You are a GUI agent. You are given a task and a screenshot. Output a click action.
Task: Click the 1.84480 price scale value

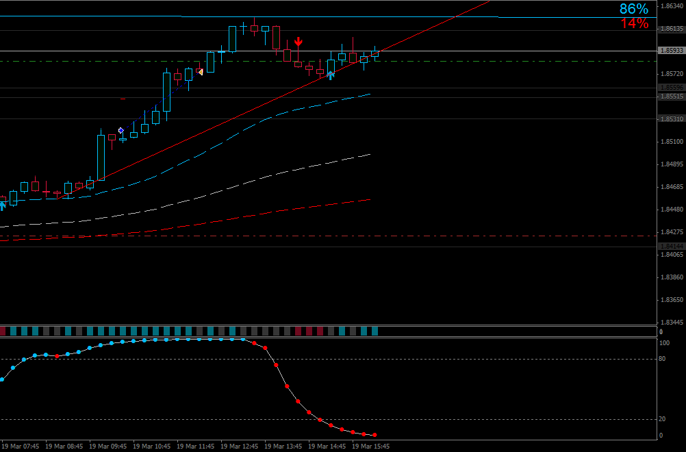tap(672, 210)
